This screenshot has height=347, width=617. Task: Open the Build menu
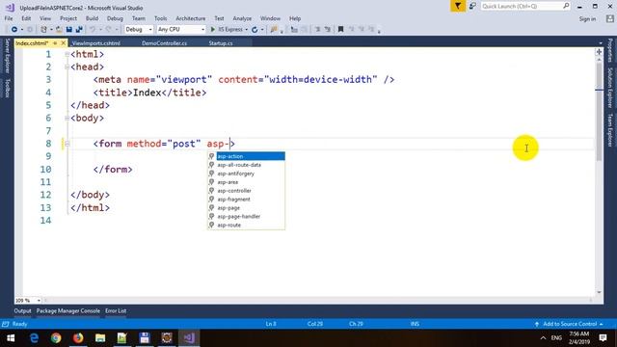pos(92,18)
